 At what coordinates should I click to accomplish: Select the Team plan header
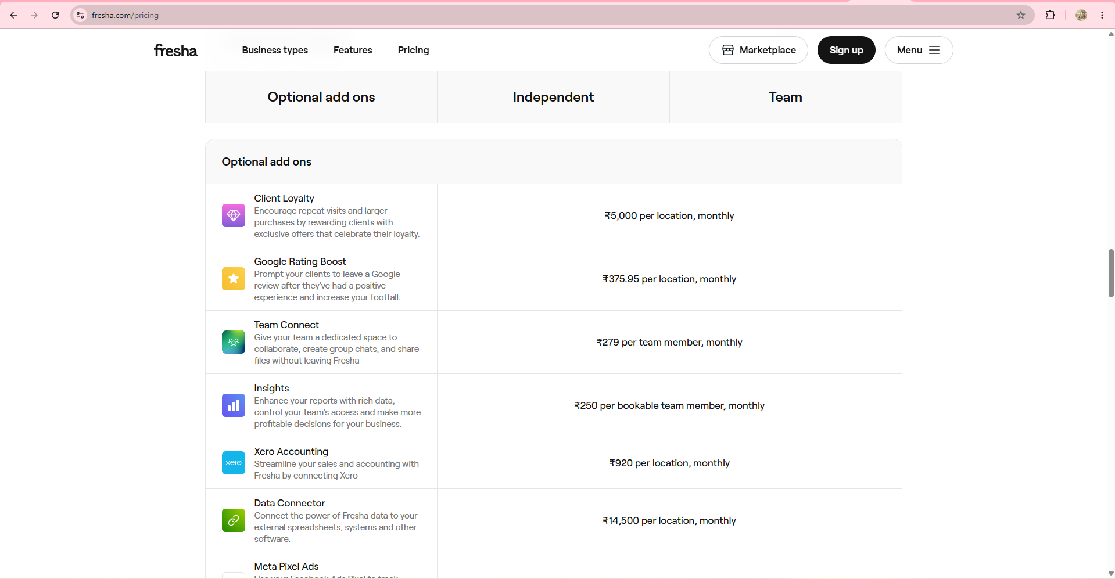[x=786, y=97]
